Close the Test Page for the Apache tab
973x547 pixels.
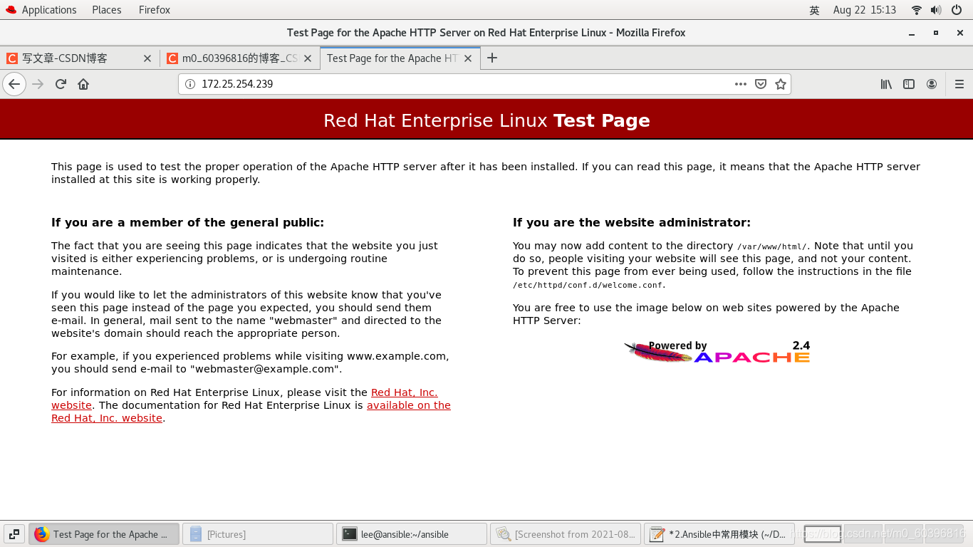click(468, 58)
